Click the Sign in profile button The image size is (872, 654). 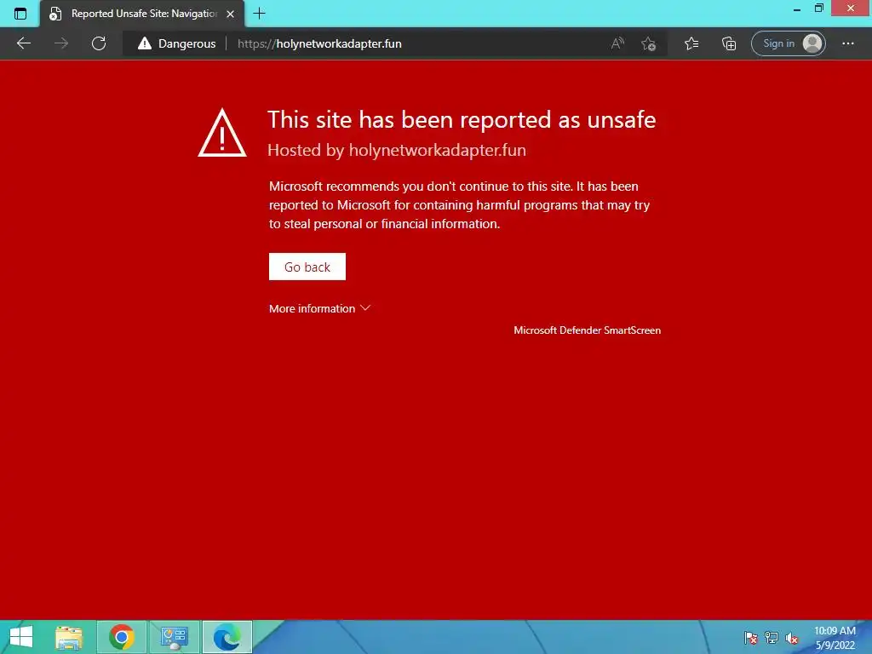[788, 43]
